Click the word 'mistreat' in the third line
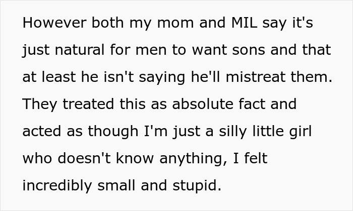This screenshot has width=353, height=211. tap(256, 77)
